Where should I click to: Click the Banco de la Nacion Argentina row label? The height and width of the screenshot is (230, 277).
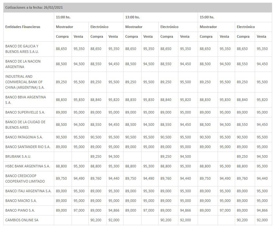click(23, 64)
